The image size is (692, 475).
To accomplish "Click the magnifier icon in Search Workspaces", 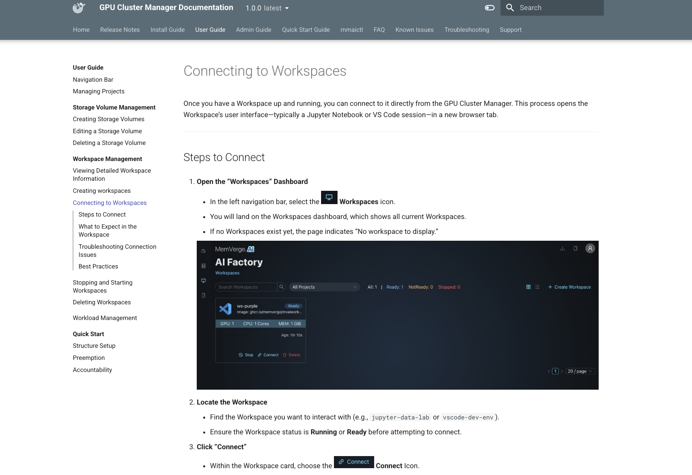I will (x=282, y=287).
